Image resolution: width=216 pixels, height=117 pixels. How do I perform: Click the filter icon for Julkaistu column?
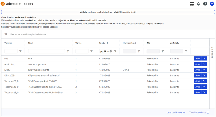pos(186,51)
